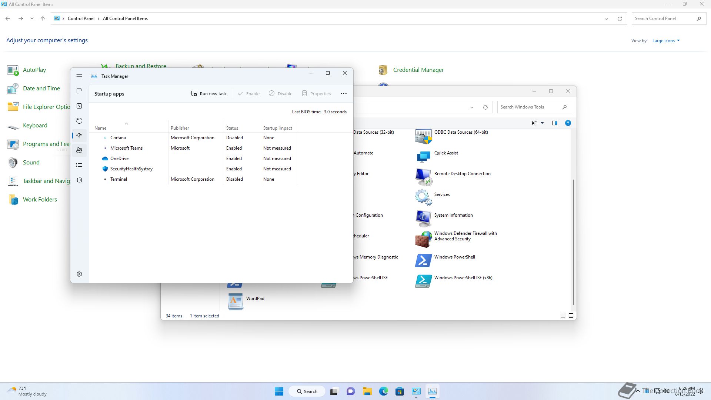Open Remote Desktop Connection
The height and width of the screenshot is (400, 711).
click(453, 177)
